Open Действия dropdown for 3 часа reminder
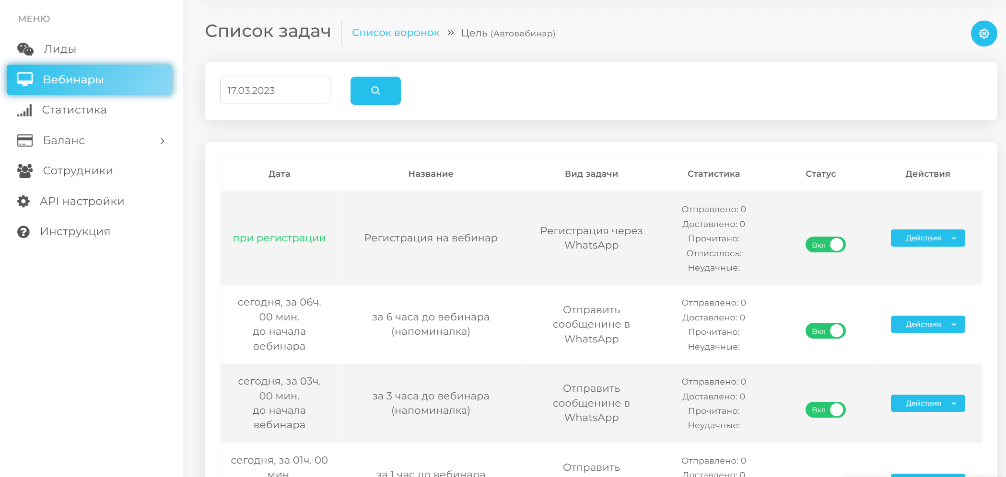This screenshot has height=477, width=1006. click(x=928, y=403)
